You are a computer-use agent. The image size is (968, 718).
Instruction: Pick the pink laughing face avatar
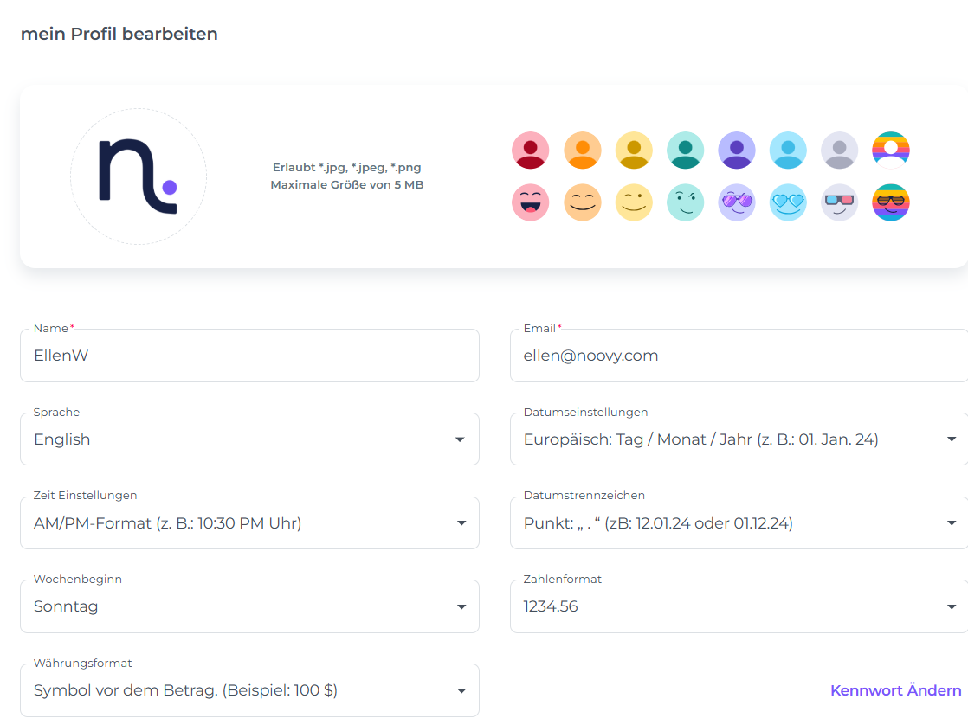pos(530,202)
